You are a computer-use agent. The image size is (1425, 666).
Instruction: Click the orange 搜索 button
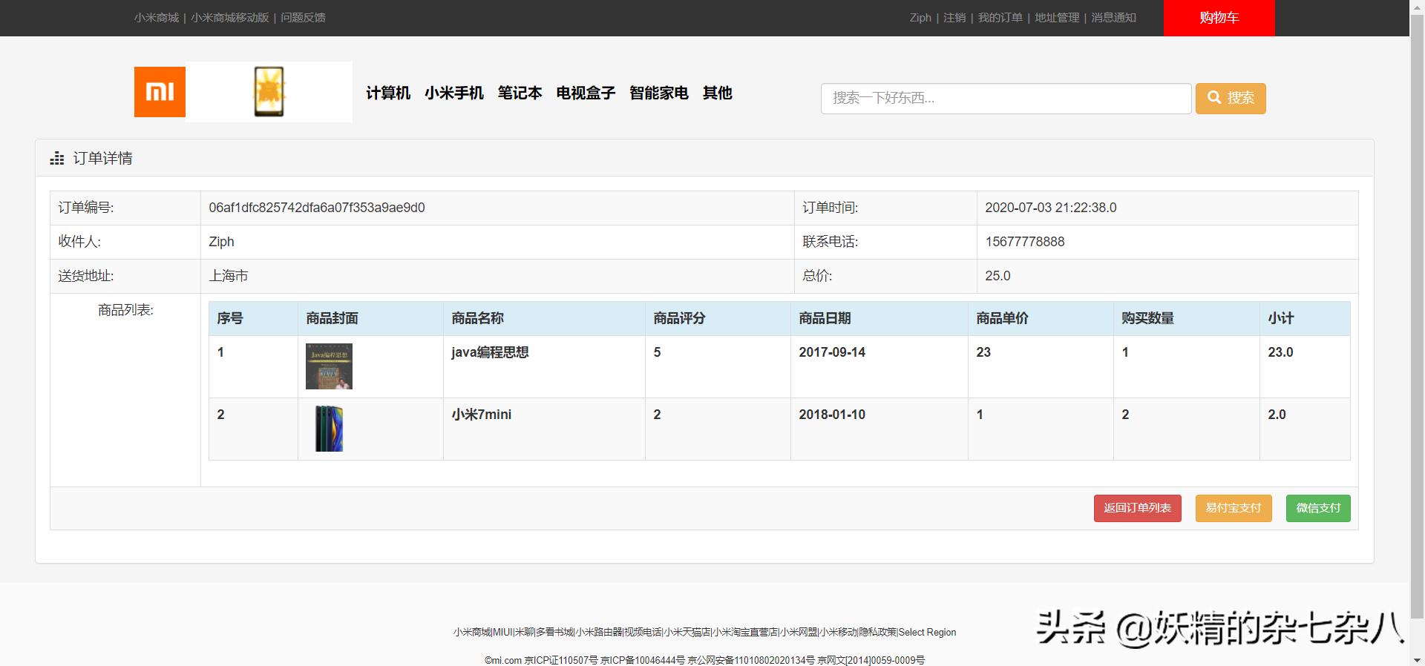click(x=1231, y=99)
